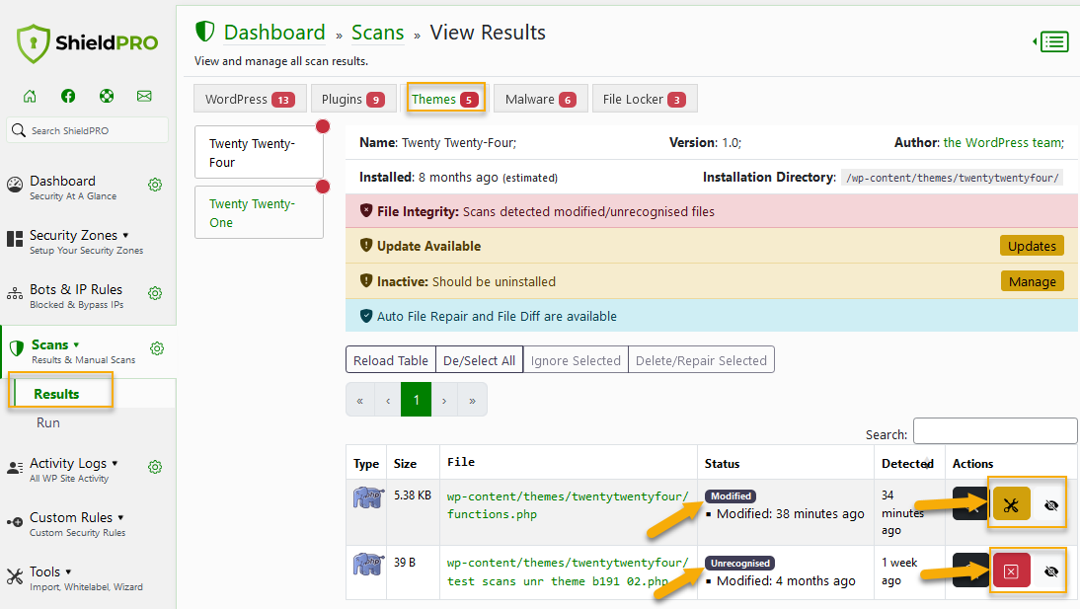Click De/Select All button
This screenshot has height=609, width=1080.
pos(480,360)
